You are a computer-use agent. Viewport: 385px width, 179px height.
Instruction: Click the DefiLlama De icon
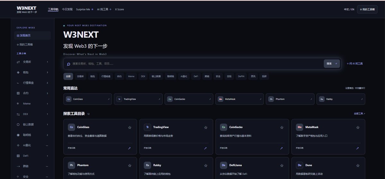point(224,165)
